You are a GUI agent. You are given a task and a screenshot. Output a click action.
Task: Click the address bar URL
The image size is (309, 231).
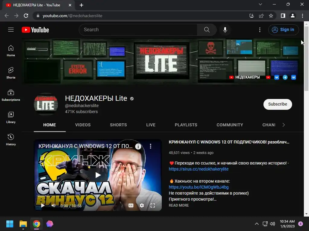pos(72,16)
